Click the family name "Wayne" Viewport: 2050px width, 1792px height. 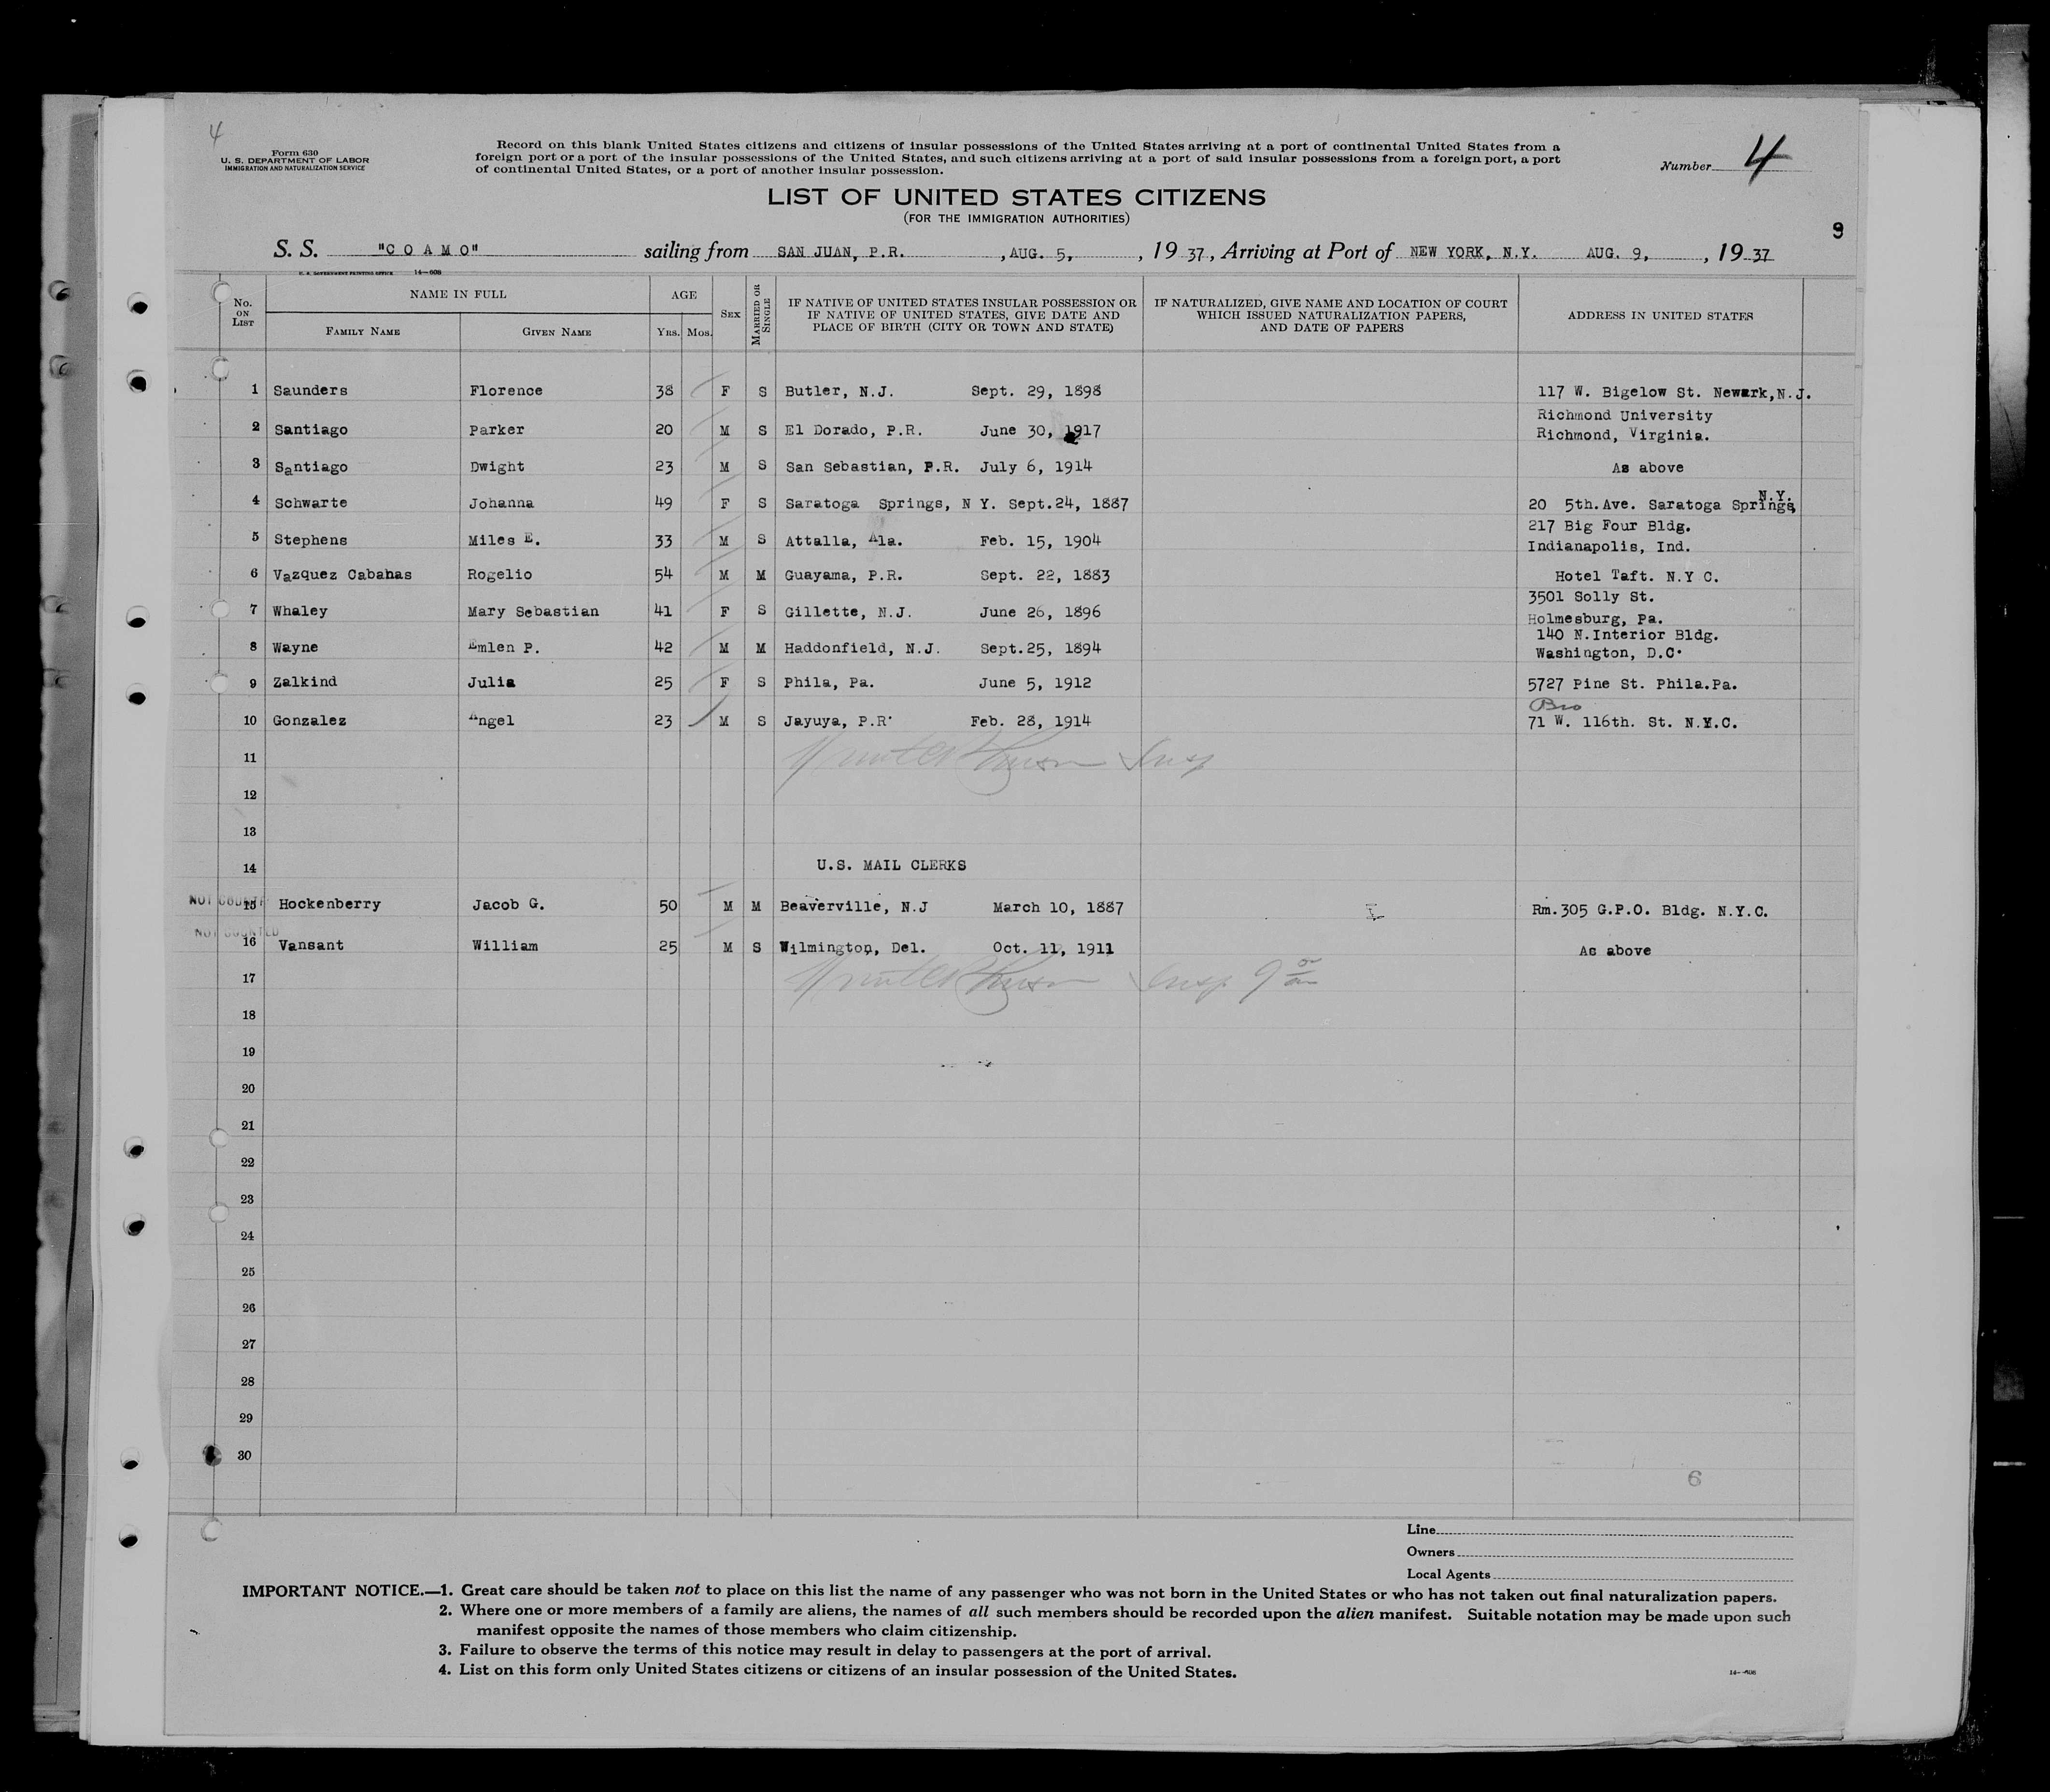pyautogui.click(x=296, y=647)
